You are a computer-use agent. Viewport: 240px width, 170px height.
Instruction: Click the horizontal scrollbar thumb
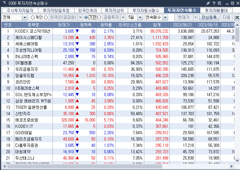coord(85,166)
